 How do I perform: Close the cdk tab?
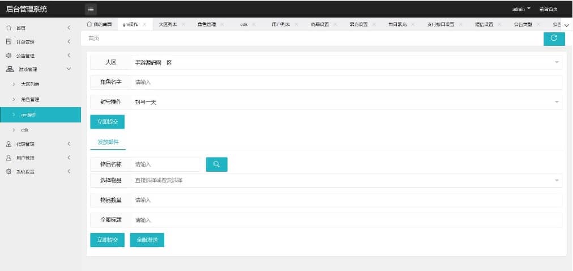pos(254,24)
